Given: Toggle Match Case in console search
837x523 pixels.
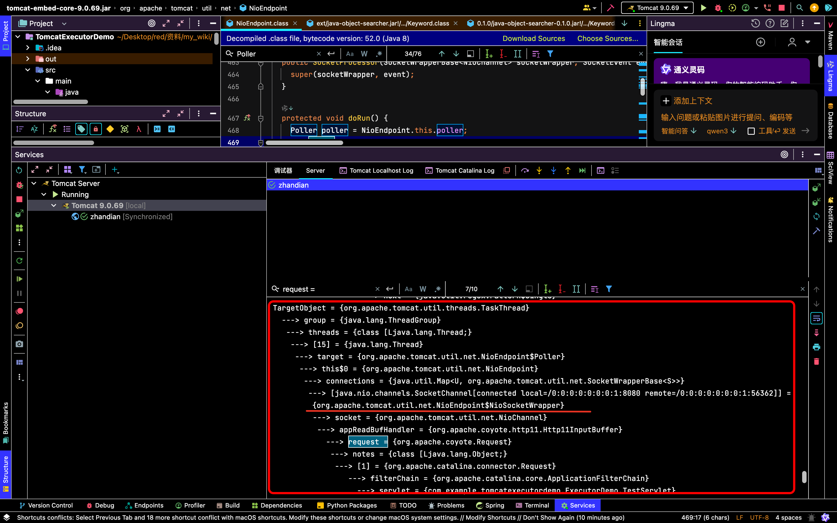Looking at the screenshot, I should pyautogui.click(x=409, y=289).
